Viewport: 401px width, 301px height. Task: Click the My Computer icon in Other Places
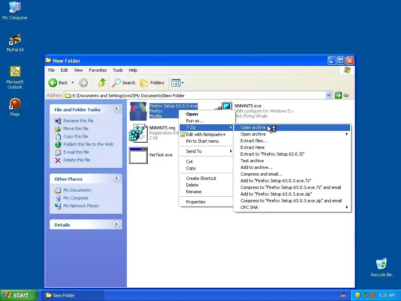58,198
